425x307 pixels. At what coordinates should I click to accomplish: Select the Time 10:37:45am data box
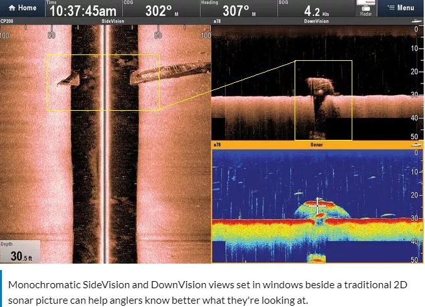click(84, 8)
